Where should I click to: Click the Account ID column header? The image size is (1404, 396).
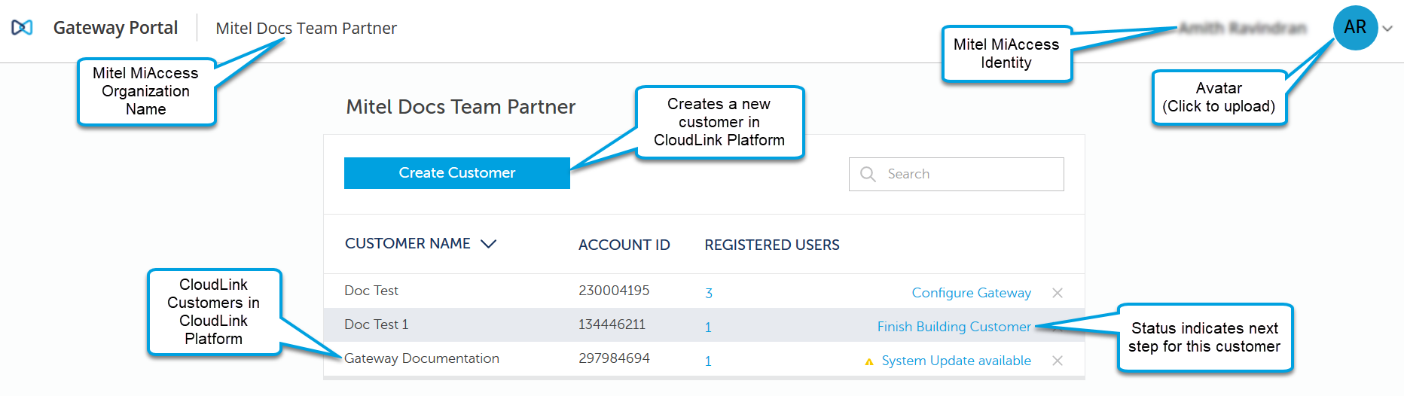click(624, 245)
